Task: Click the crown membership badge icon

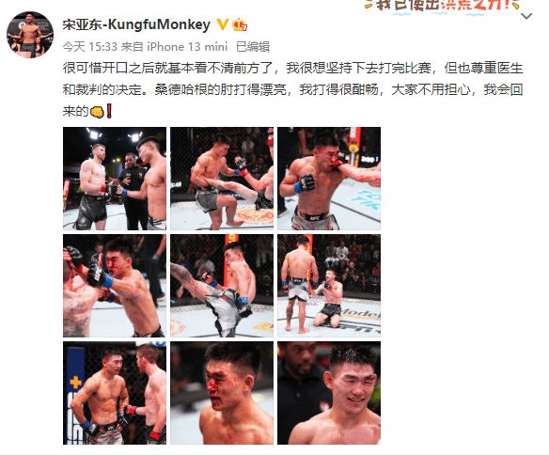Action: pos(240,24)
